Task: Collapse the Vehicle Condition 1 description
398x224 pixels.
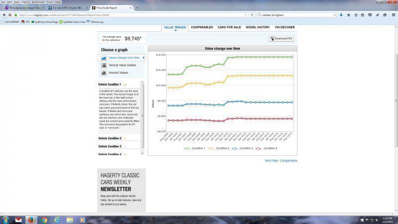Action: pos(109,85)
